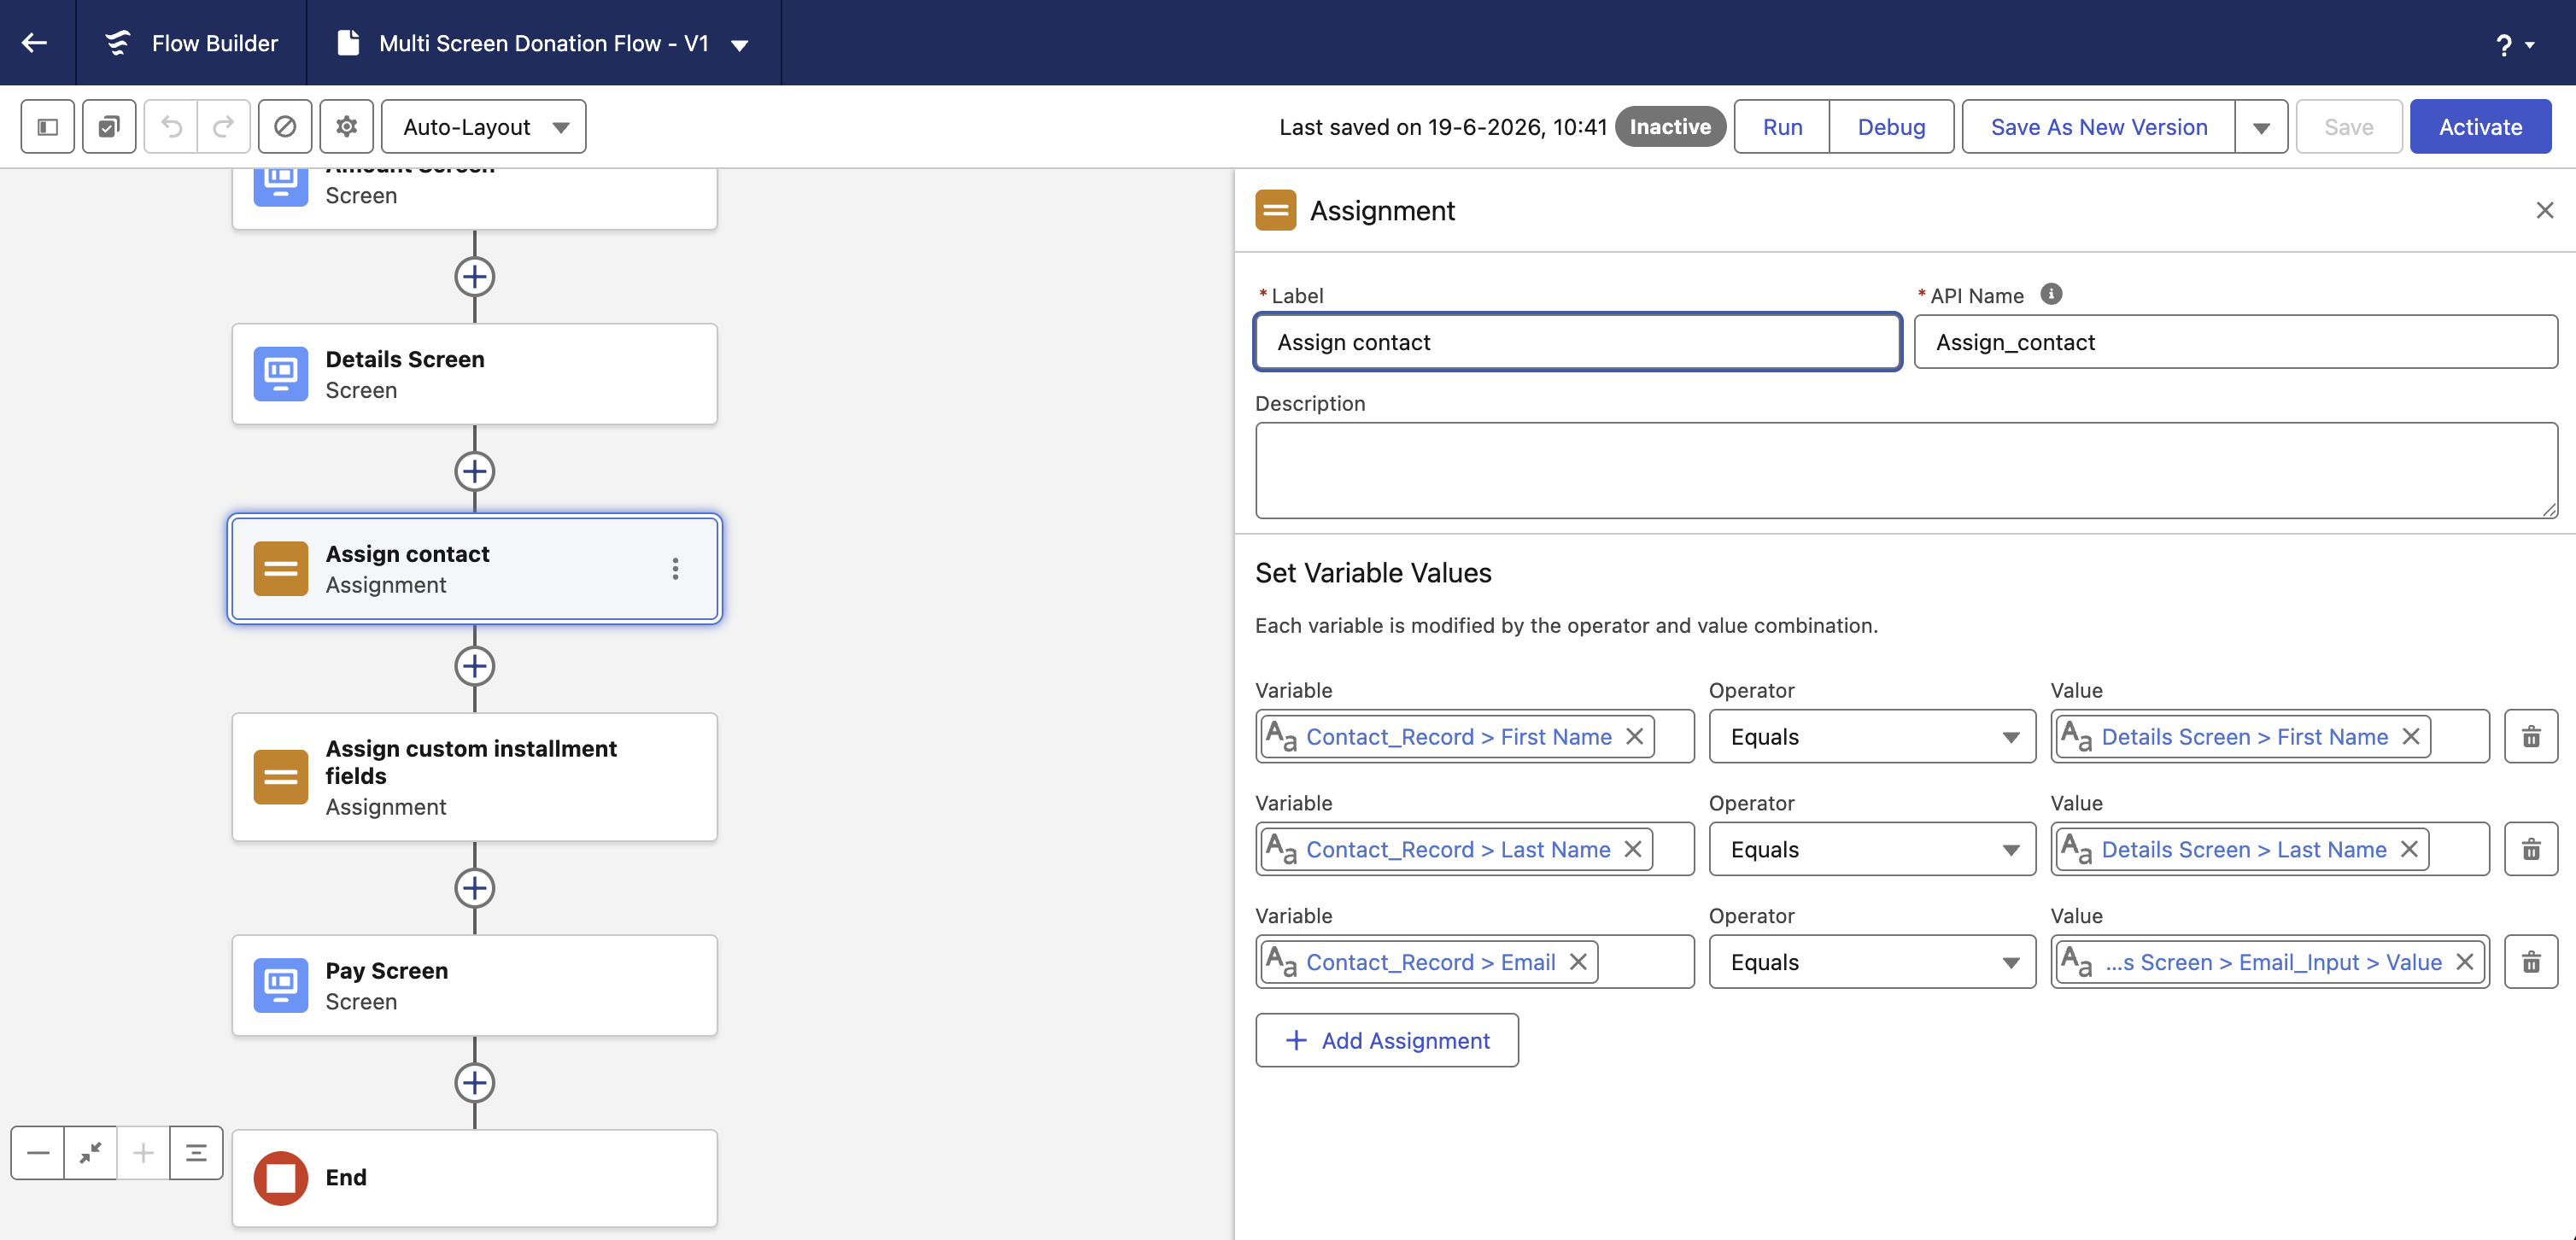The image size is (2576, 1240).
Task: Select the End element
Action: 475,1178
